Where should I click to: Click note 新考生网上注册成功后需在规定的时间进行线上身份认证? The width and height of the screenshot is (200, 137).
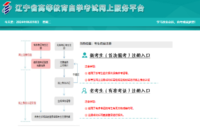[117, 80]
